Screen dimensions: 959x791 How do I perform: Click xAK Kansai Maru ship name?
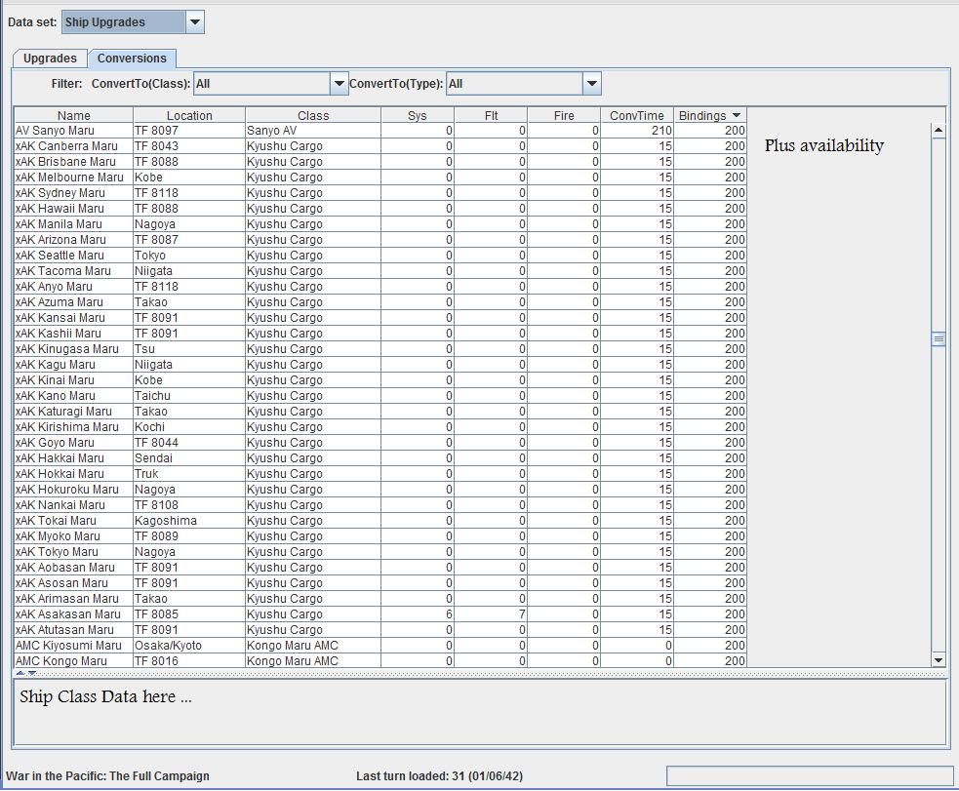(60, 317)
